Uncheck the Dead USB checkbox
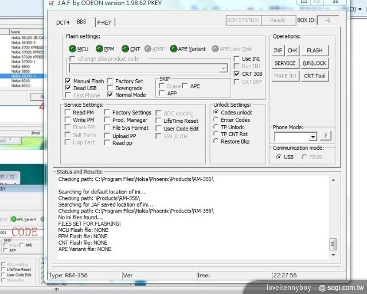This screenshot has width=367, height=294. tap(68, 88)
